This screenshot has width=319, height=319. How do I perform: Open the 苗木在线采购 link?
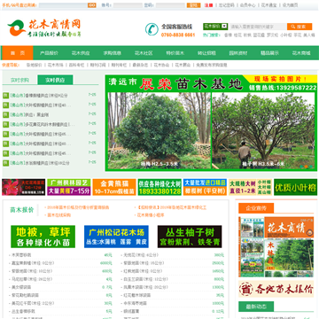[x=59, y=215]
